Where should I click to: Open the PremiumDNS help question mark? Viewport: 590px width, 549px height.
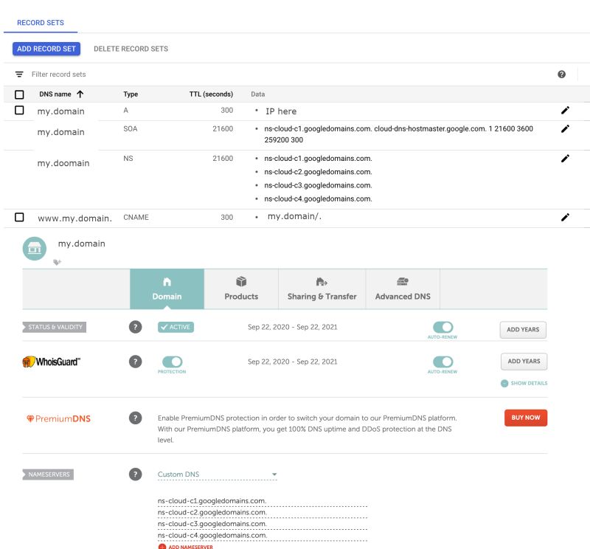click(136, 418)
